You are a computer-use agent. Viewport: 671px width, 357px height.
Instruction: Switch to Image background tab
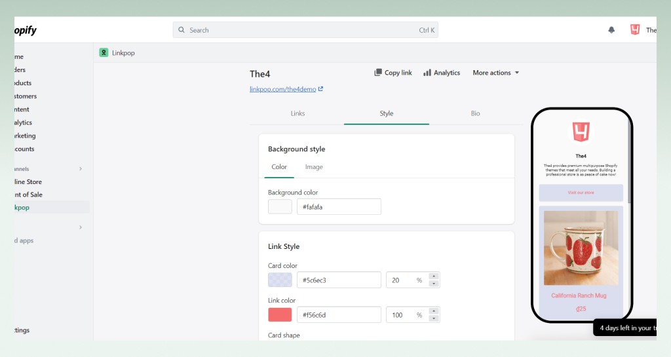314,167
